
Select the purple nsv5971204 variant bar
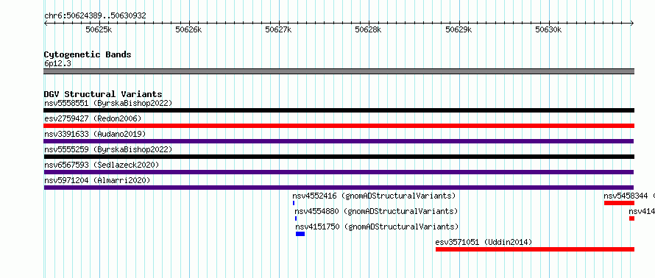[339, 188]
